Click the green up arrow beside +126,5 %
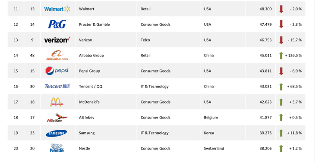 coord(281,56)
